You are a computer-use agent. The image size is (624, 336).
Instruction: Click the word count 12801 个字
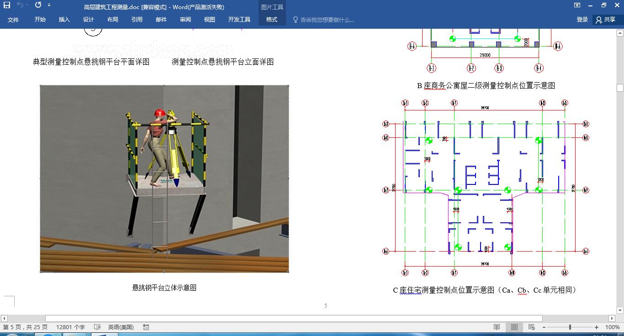tap(70, 327)
